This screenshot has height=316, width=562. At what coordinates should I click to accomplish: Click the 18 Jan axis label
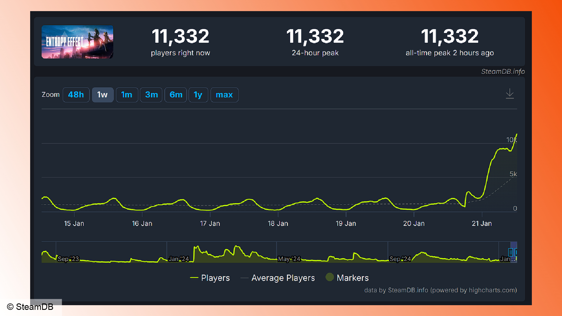coord(278,224)
